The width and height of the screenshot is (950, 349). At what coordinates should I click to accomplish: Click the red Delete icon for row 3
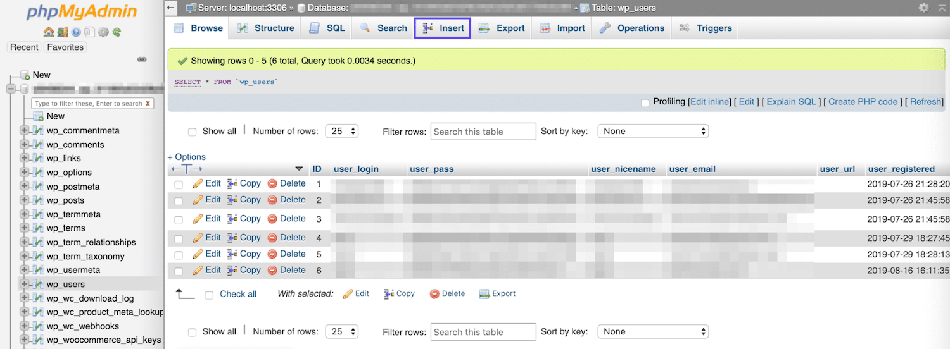click(x=272, y=219)
